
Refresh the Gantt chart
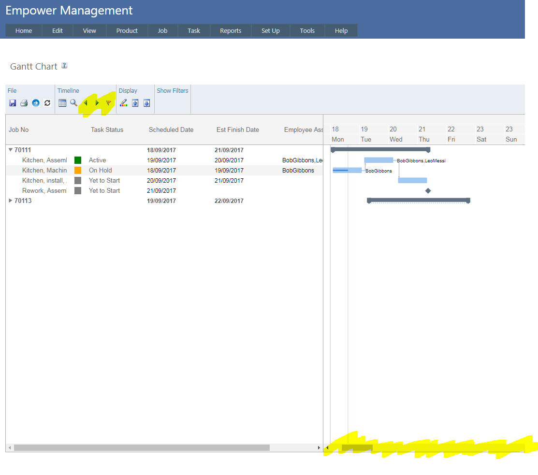click(47, 103)
